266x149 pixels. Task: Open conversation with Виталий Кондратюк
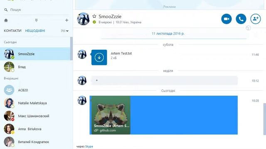(35, 142)
